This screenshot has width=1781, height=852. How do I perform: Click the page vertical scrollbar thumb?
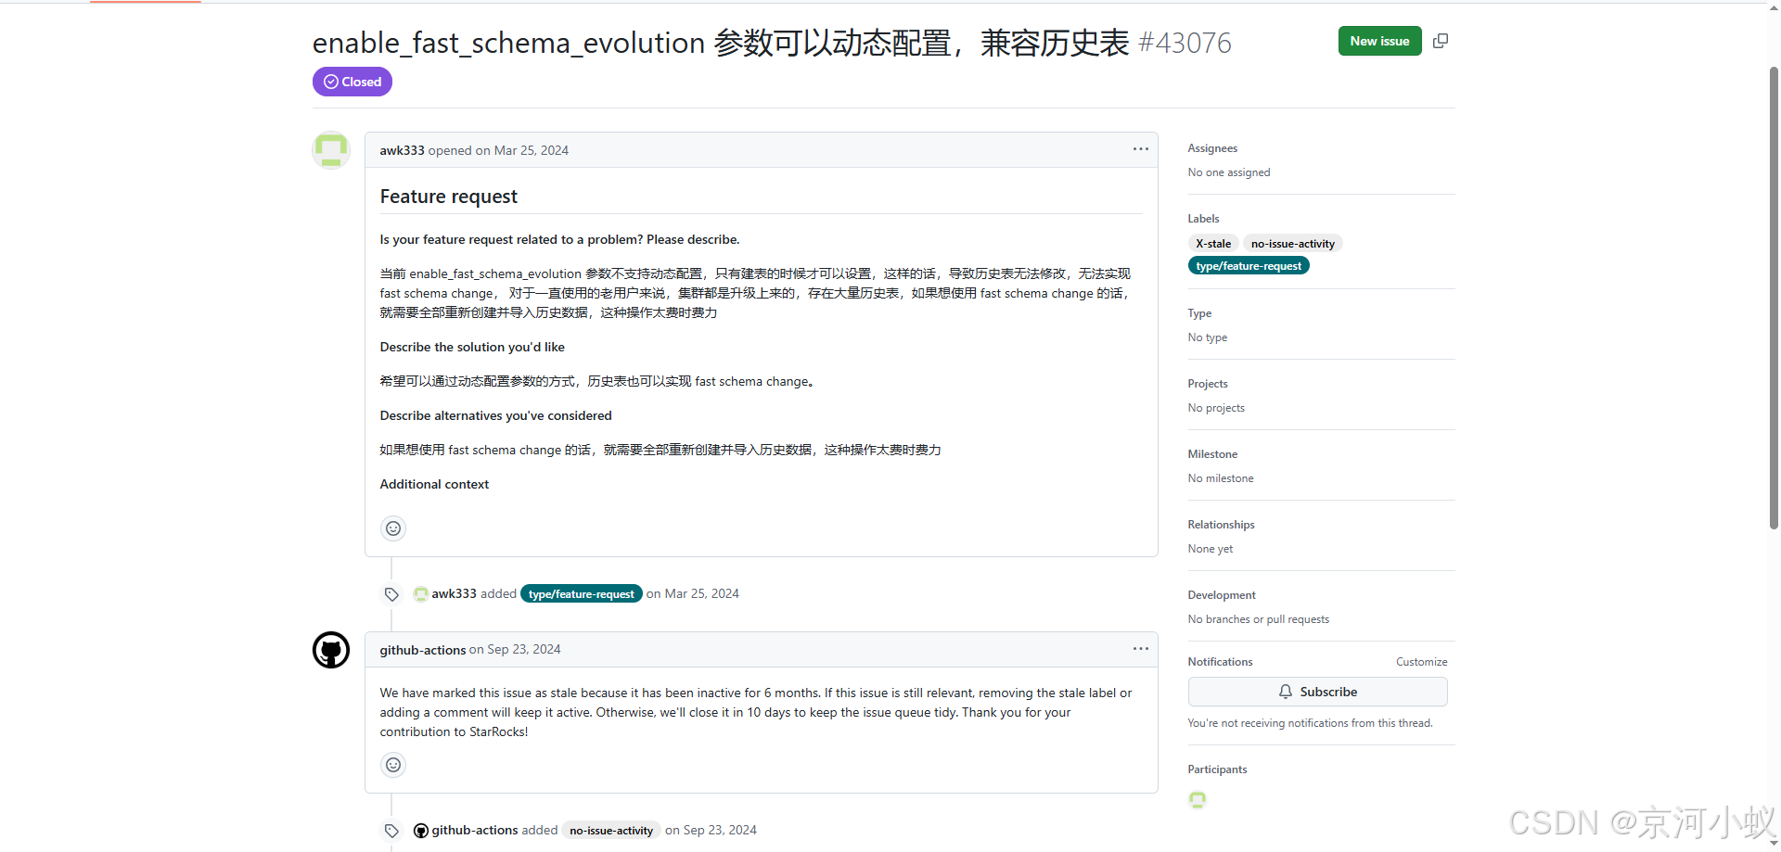point(1774,297)
